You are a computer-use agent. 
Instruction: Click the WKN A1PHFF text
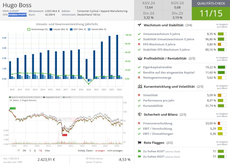click(11, 11)
